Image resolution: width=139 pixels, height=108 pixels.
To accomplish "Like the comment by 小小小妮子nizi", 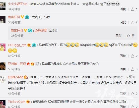I will point(134,9).
